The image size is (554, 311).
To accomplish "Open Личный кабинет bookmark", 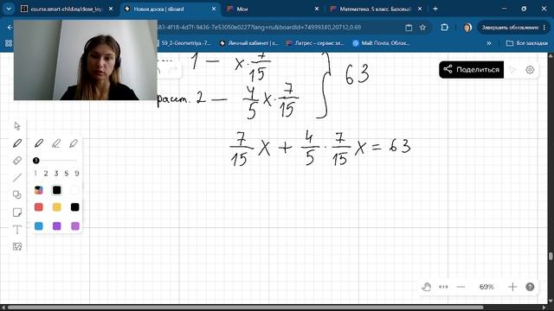I will click(x=249, y=43).
